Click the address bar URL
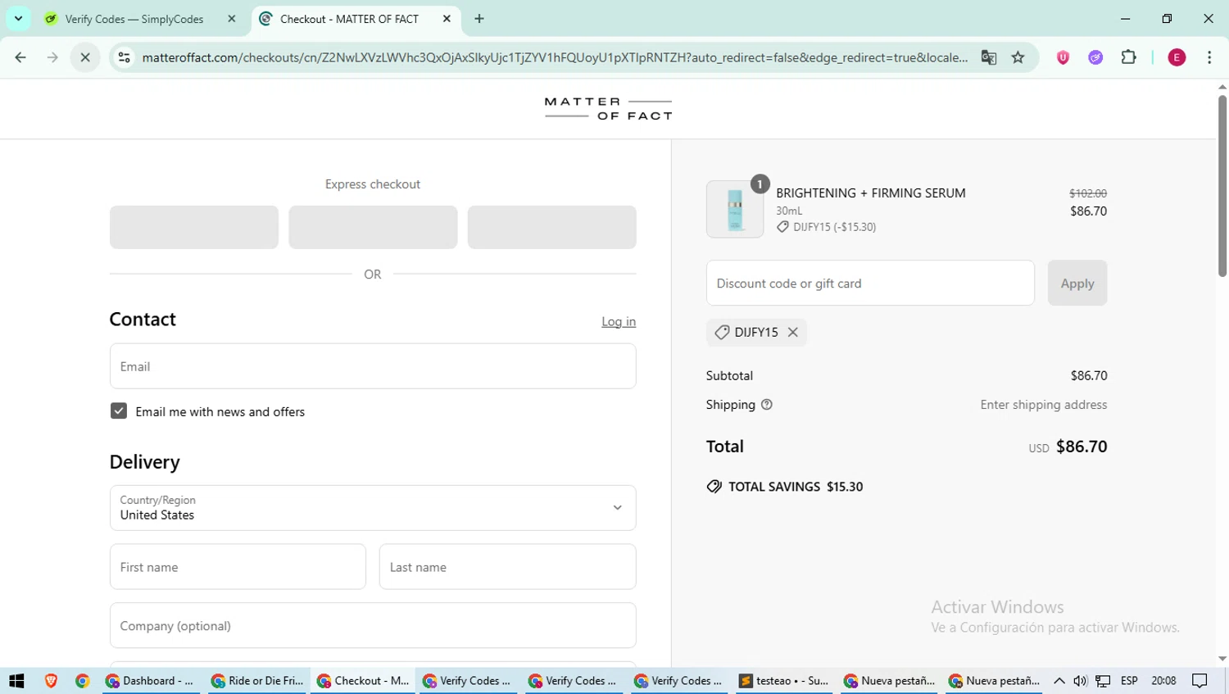Viewport: 1229px width, 694px height. [x=555, y=57]
